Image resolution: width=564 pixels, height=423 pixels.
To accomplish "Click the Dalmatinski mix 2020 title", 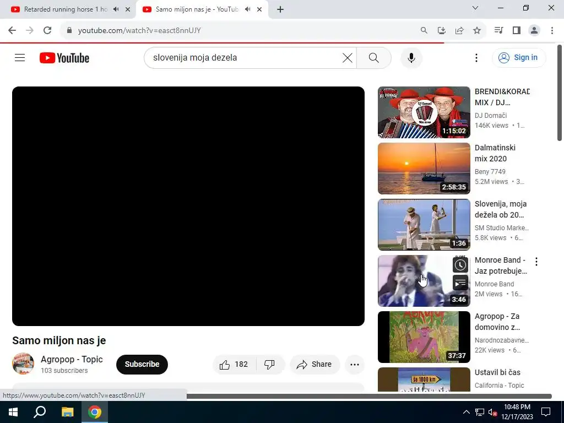I will (495, 153).
